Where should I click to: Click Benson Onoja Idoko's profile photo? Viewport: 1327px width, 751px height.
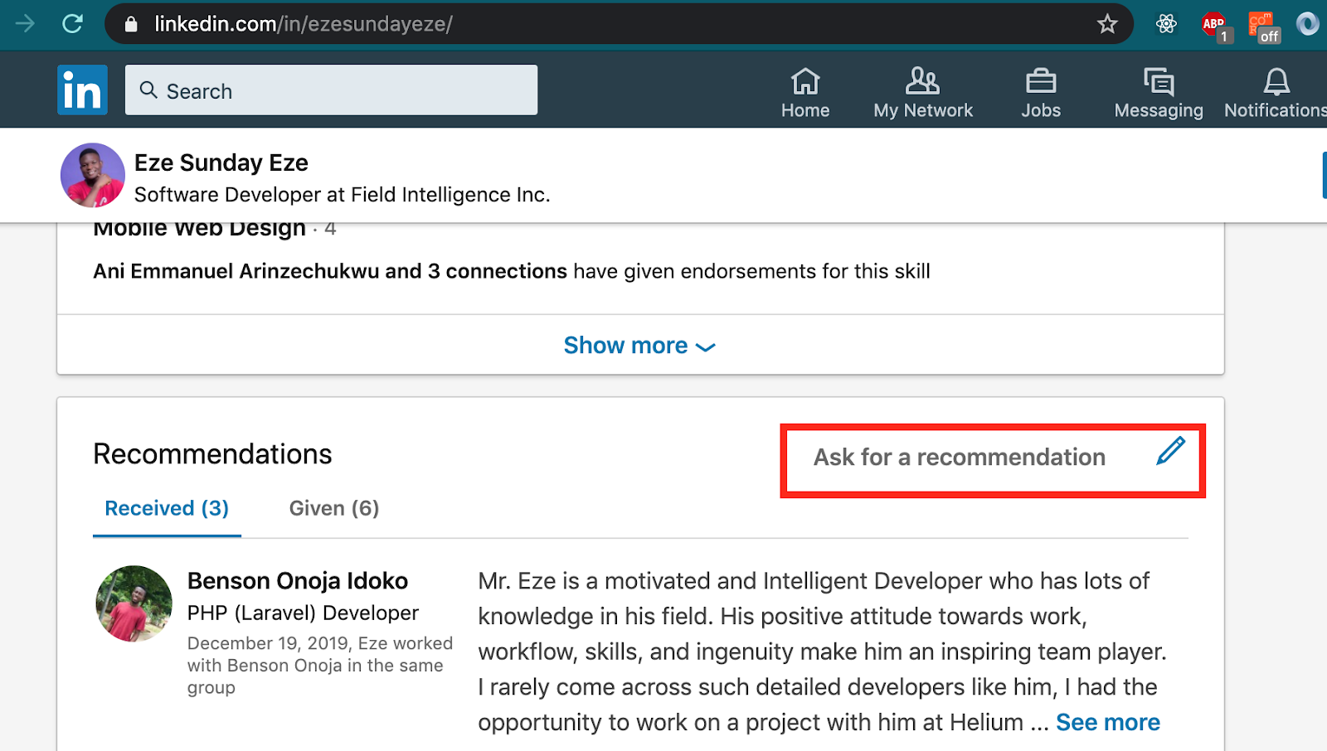[134, 603]
